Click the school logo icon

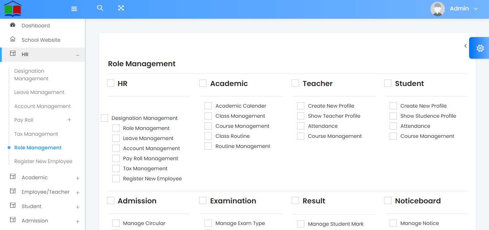[13, 9]
